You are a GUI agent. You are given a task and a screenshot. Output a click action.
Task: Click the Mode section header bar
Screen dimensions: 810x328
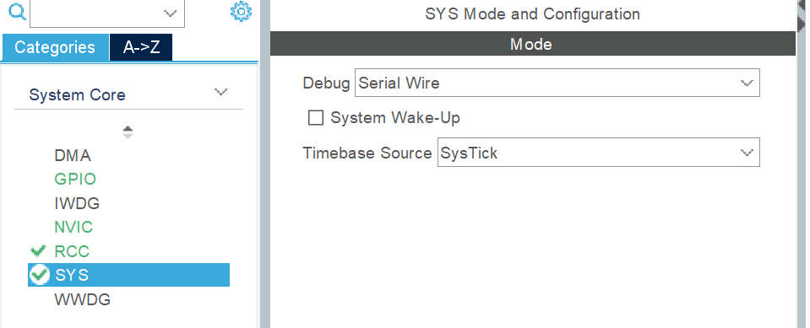[x=533, y=44]
